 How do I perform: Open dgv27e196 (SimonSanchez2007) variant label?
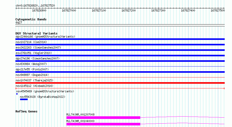[38, 58]
